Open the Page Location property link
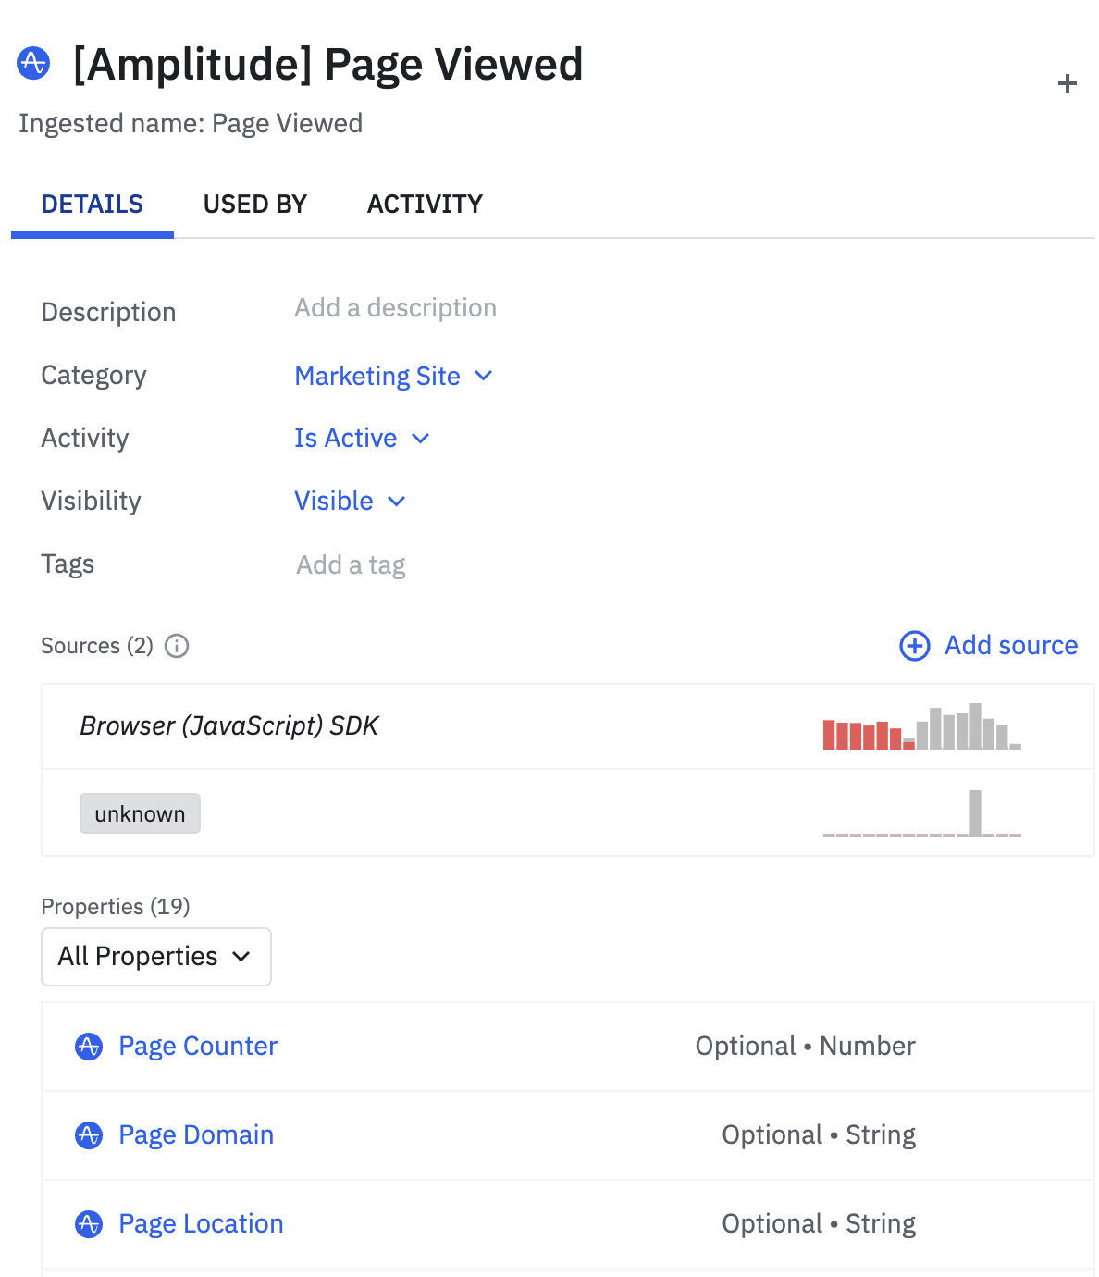 coord(201,1224)
